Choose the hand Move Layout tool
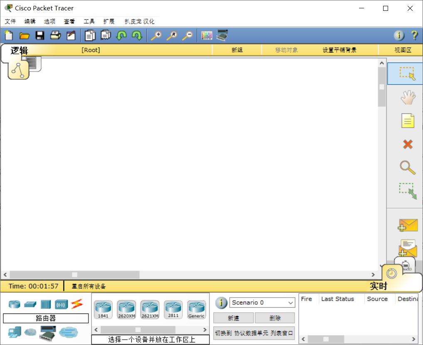Image resolution: width=423 pixels, height=345 pixels. point(408,97)
